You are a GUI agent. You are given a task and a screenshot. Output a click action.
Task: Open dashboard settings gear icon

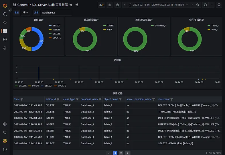(118, 5)
